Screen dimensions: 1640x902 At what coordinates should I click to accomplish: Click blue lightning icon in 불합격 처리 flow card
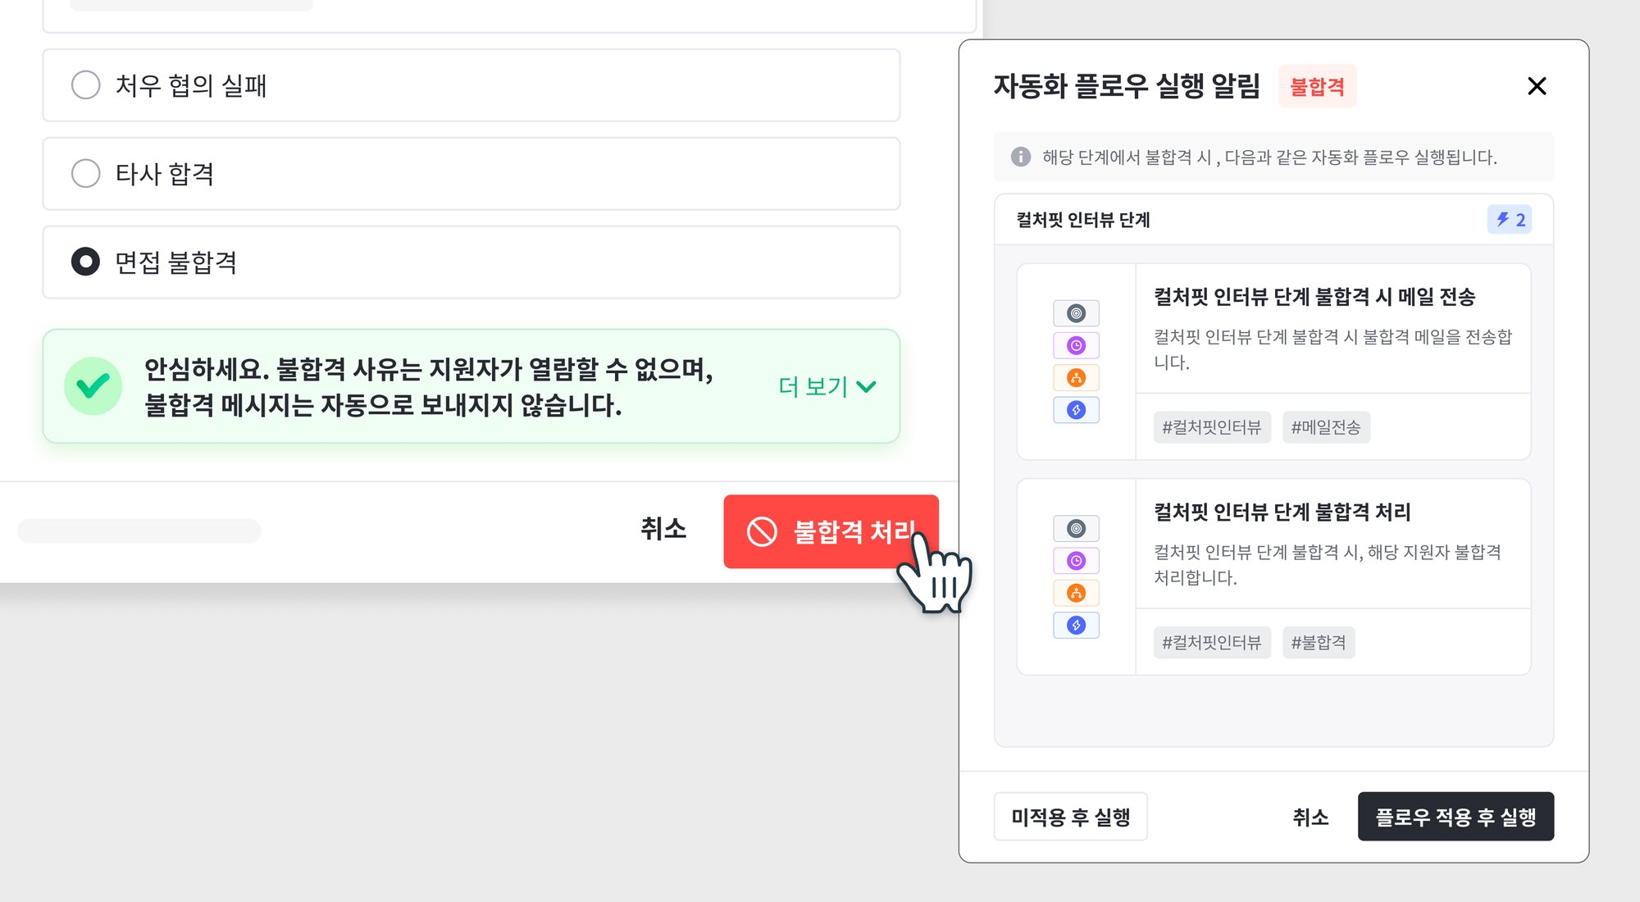coord(1076,626)
